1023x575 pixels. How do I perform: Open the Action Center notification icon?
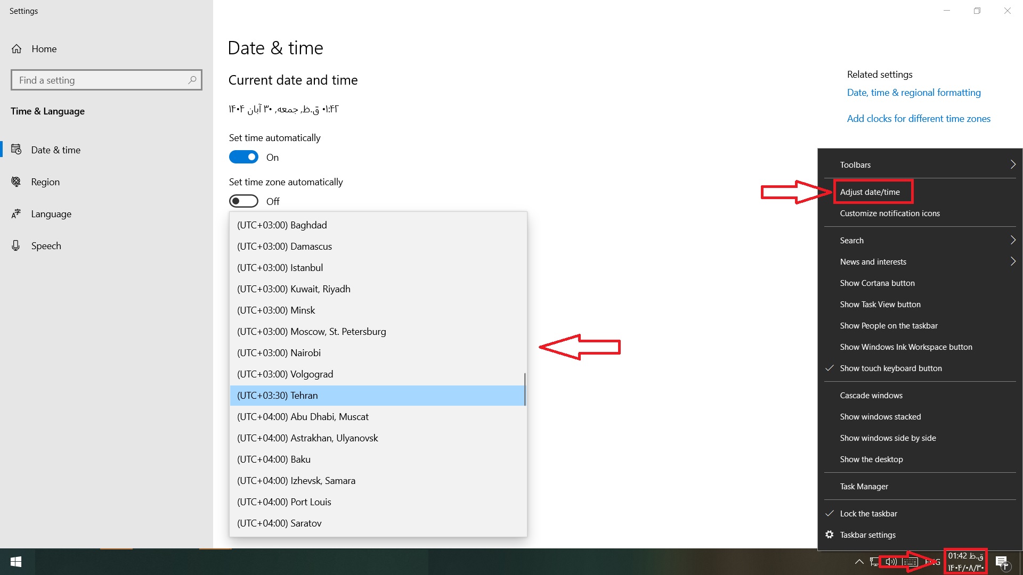1002,562
